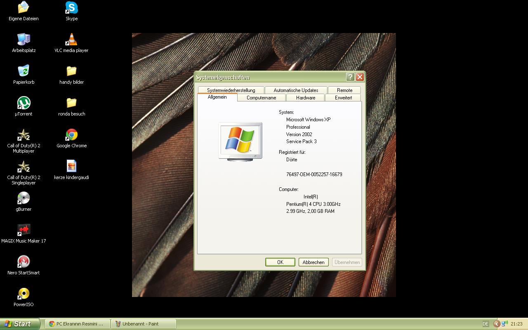Close the Systemeigenschaften dialog

tap(360, 77)
